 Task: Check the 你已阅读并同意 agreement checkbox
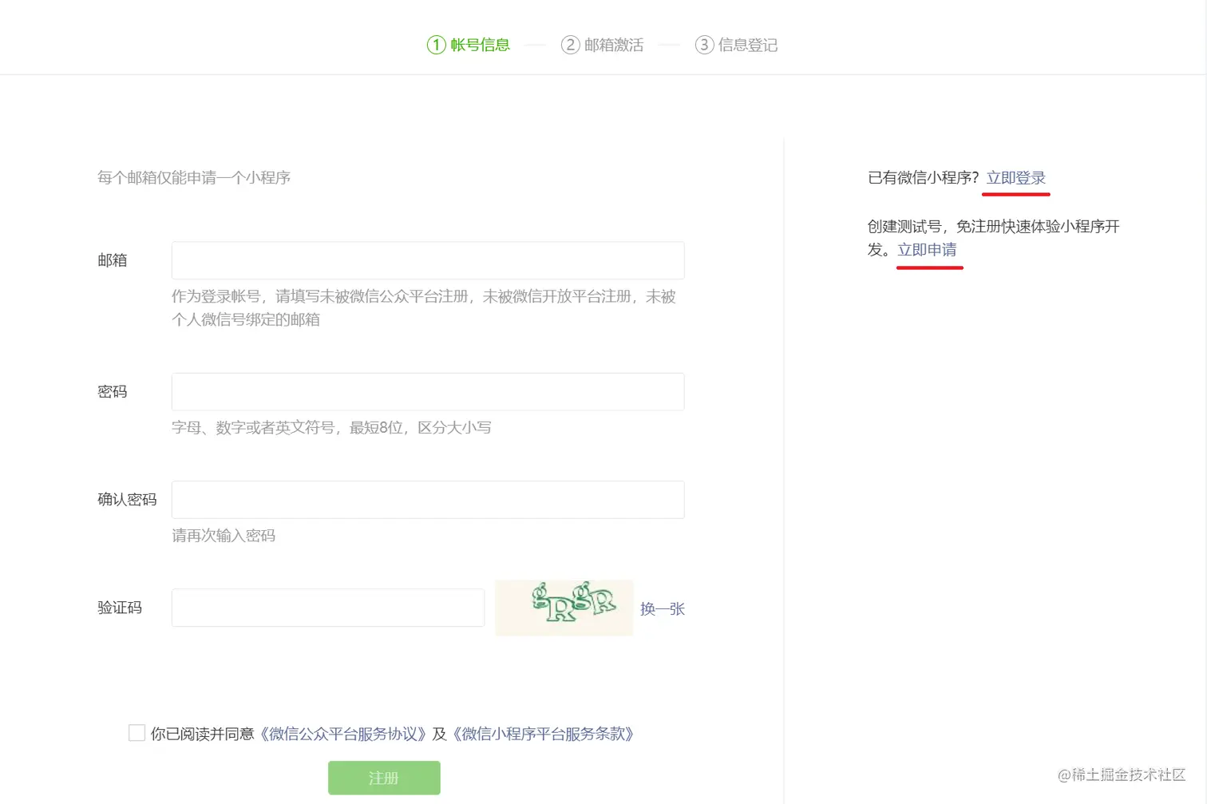coord(137,733)
